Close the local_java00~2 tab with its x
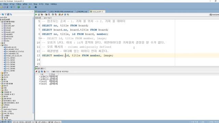Screen dimensions: 219x123 (x=104, y=12)
